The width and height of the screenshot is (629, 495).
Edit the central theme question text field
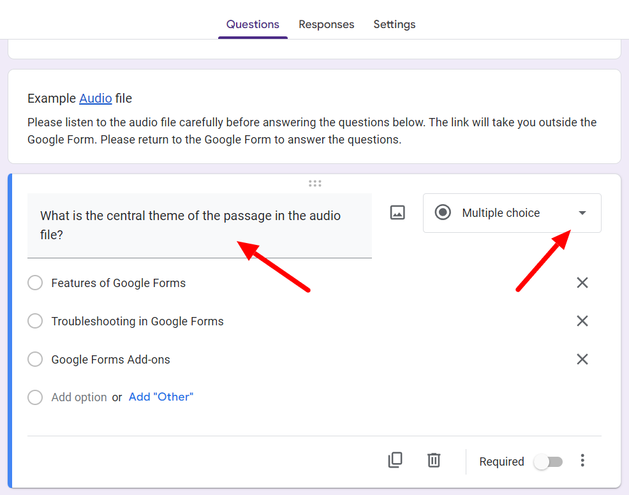click(200, 225)
